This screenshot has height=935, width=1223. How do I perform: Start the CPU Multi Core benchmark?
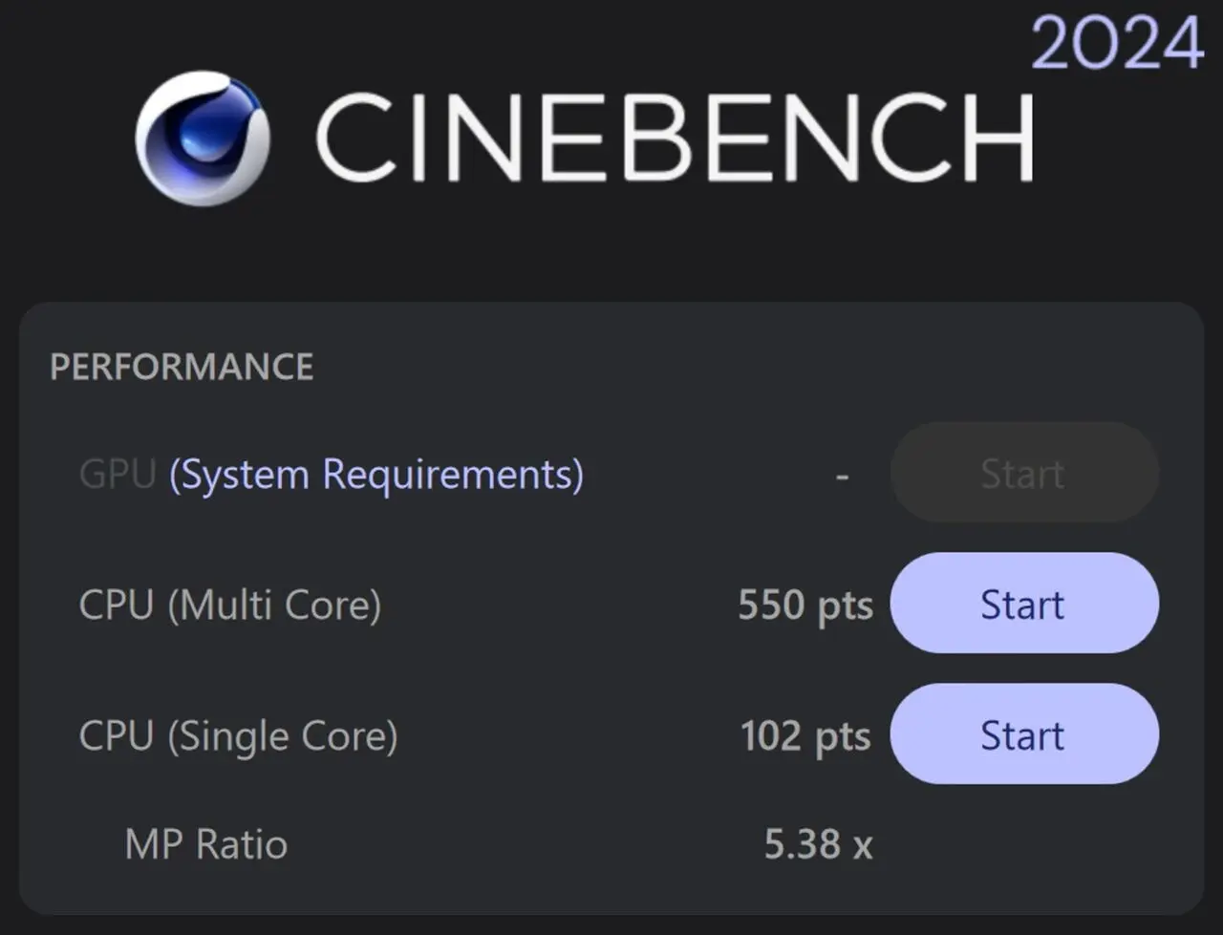tap(1023, 605)
